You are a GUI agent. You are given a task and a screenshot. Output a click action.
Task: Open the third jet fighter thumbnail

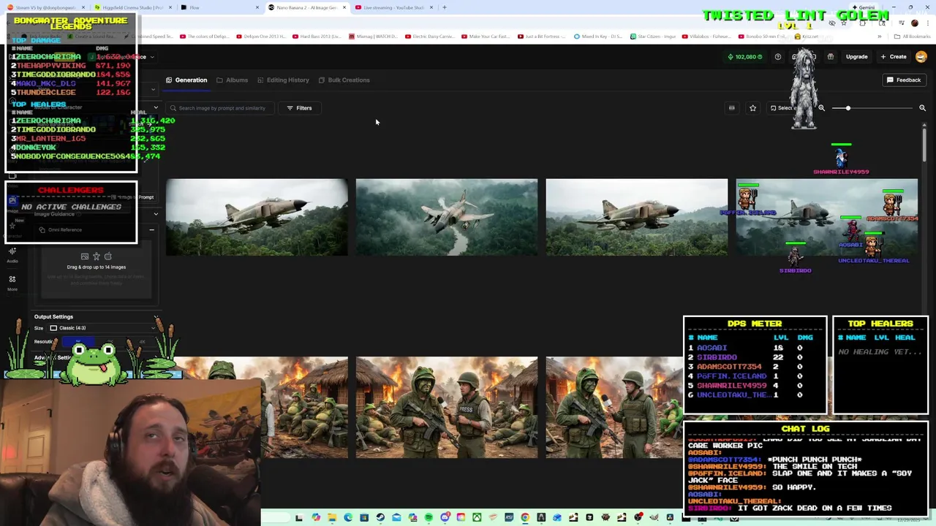point(637,217)
